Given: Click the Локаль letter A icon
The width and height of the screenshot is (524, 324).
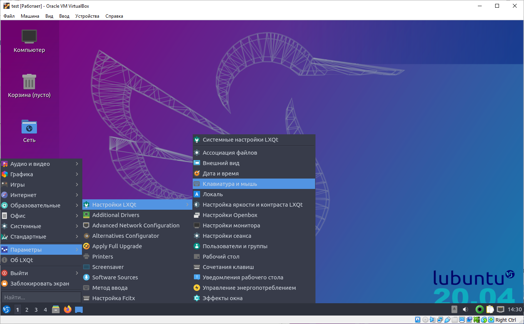Looking at the screenshot, I should tap(197, 194).
